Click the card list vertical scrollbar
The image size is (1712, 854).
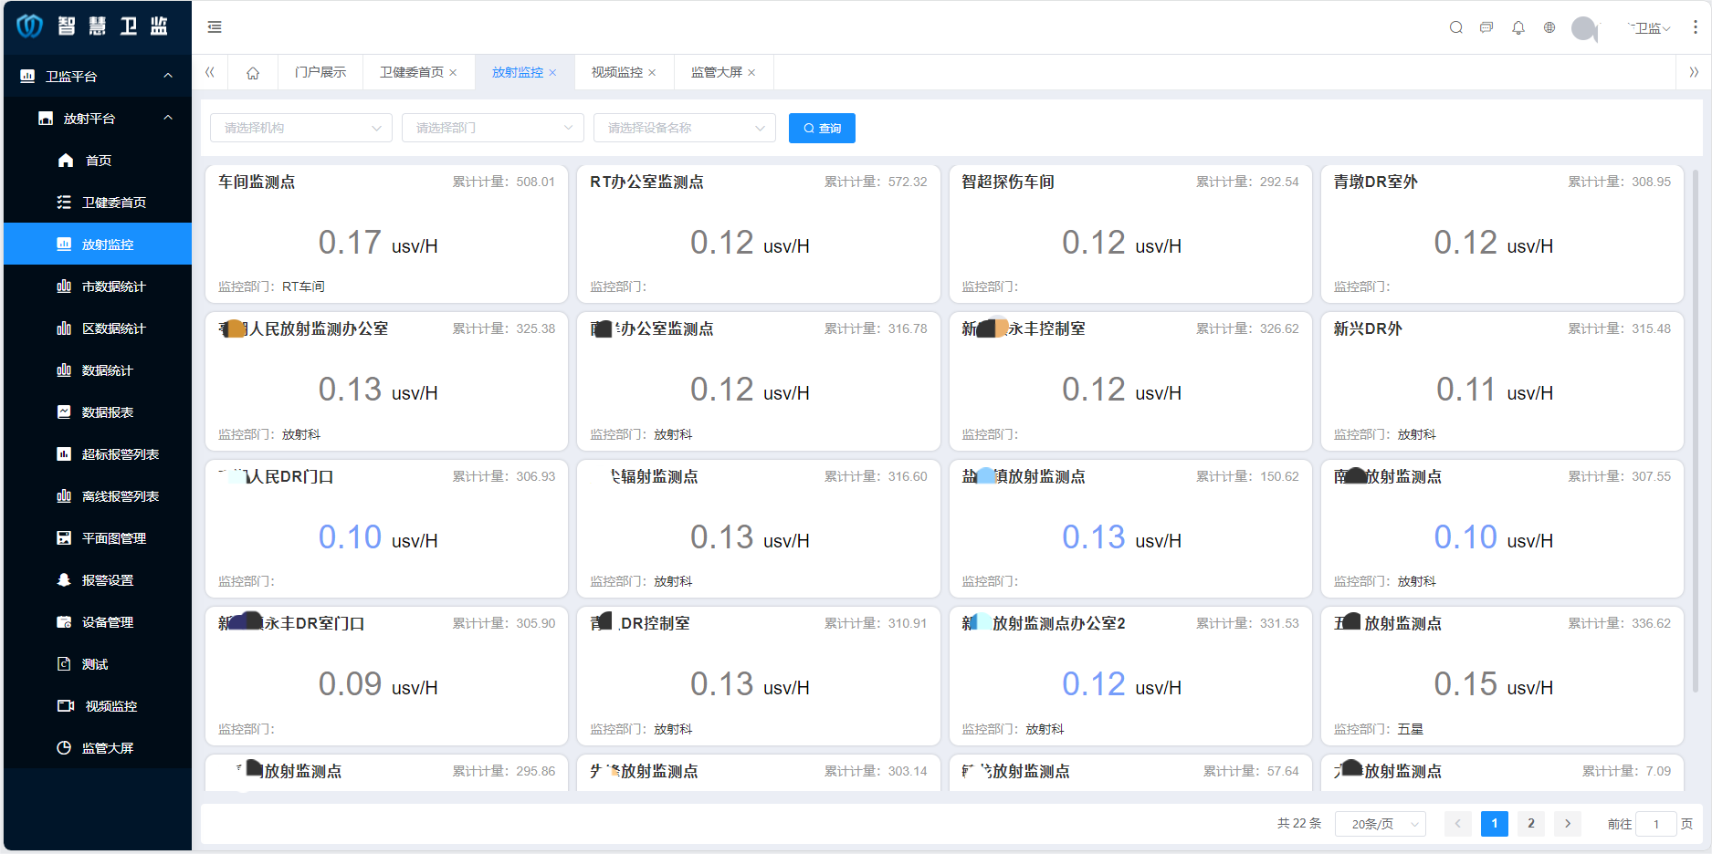pyautogui.click(x=1696, y=430)
